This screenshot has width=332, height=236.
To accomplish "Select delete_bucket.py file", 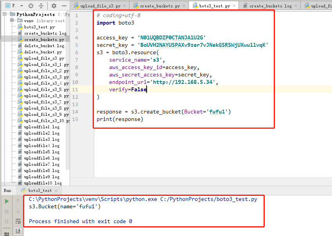I will (x=43, y=52).
